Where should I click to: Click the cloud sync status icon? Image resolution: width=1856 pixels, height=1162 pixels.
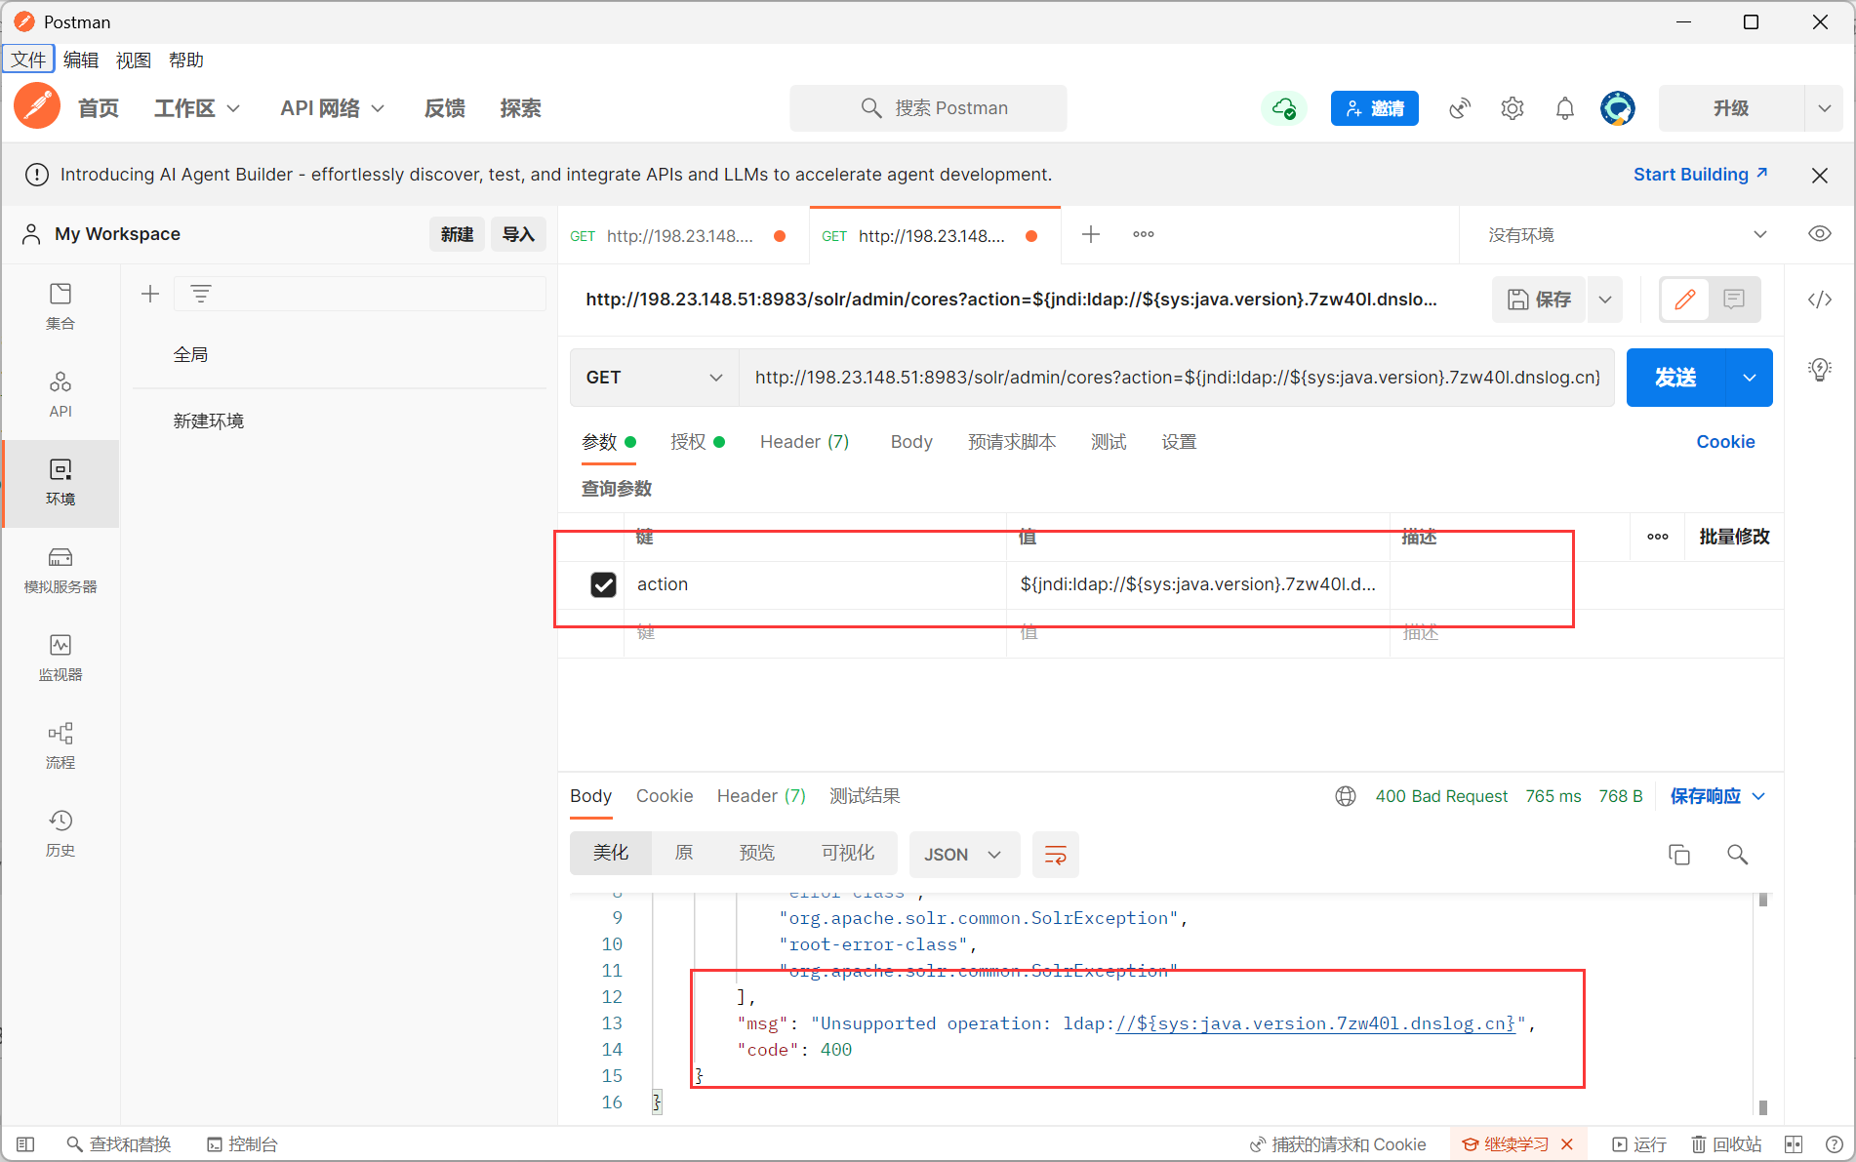(x=1284, y=108)
